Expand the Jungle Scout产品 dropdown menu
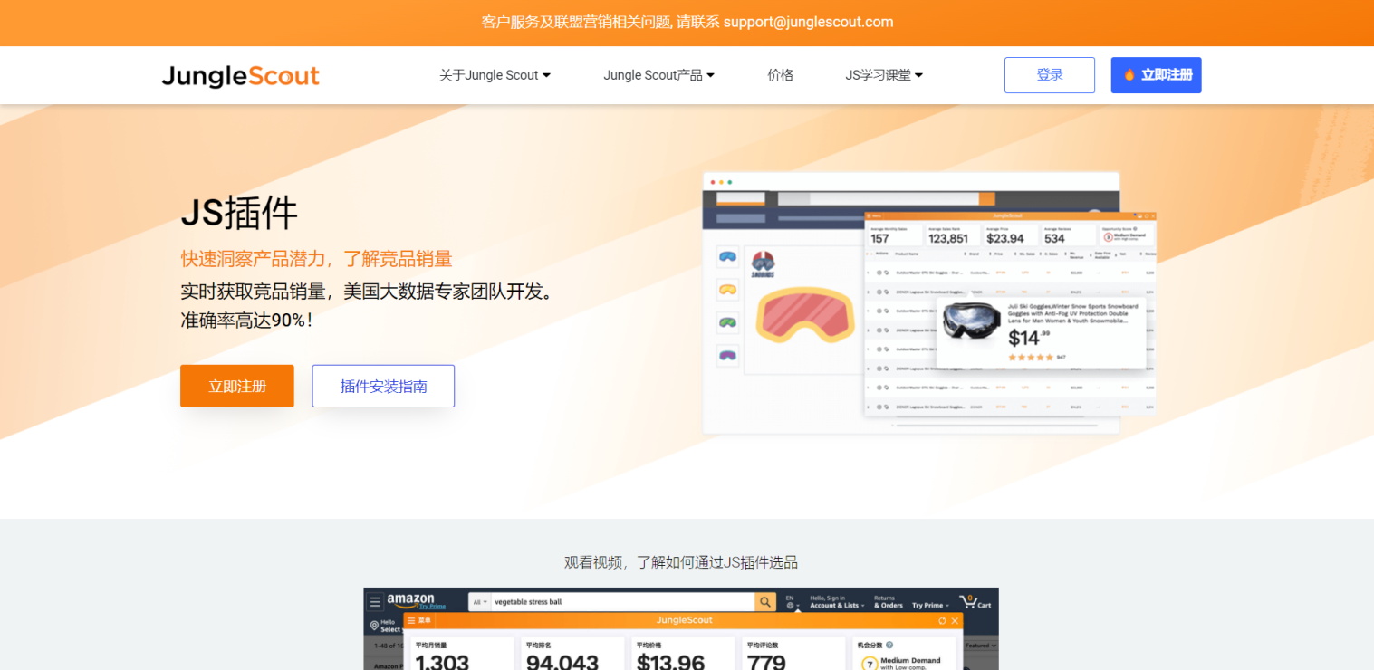Image resolution: width=1374 pixels, height=670 pixels. [658, 75]
